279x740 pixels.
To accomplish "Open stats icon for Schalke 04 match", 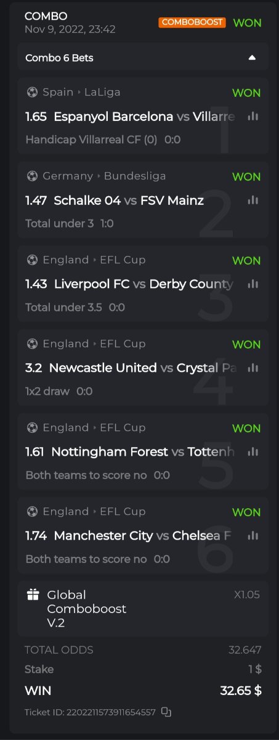I will (253, 200).
